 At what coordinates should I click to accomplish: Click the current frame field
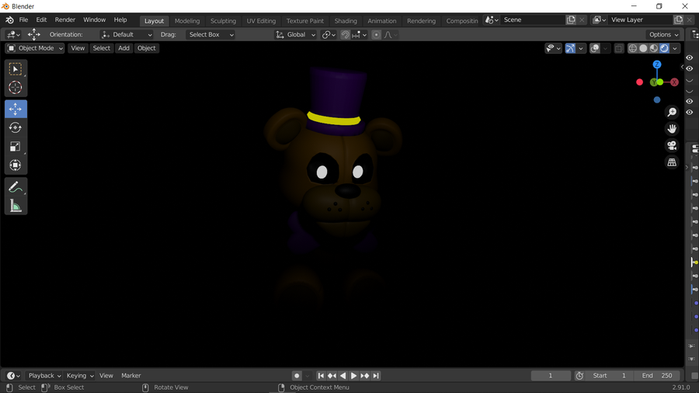tap(551, 376)
